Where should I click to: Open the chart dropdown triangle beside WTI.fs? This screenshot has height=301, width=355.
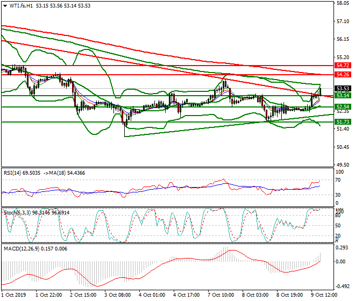click(5, 6)
